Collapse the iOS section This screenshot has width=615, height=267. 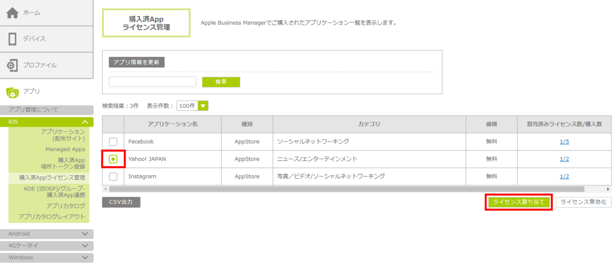85,122
